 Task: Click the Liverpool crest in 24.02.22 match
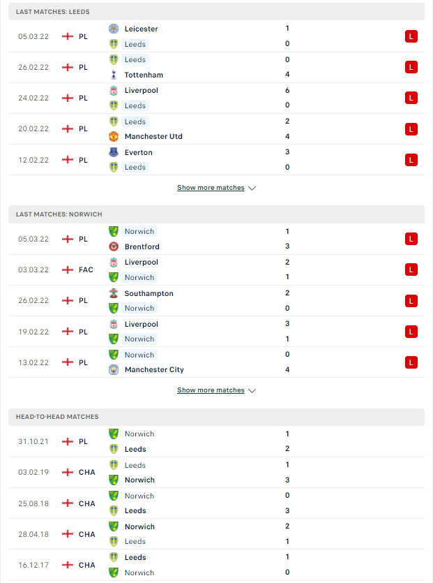114,90
